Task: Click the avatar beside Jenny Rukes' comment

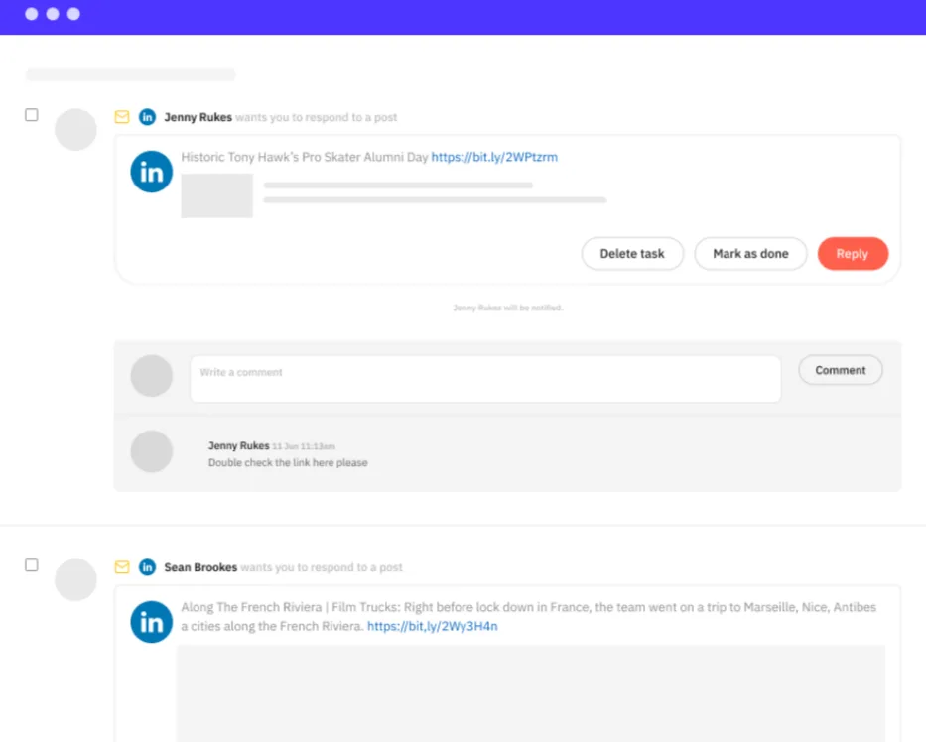Action: pos(152,451)
